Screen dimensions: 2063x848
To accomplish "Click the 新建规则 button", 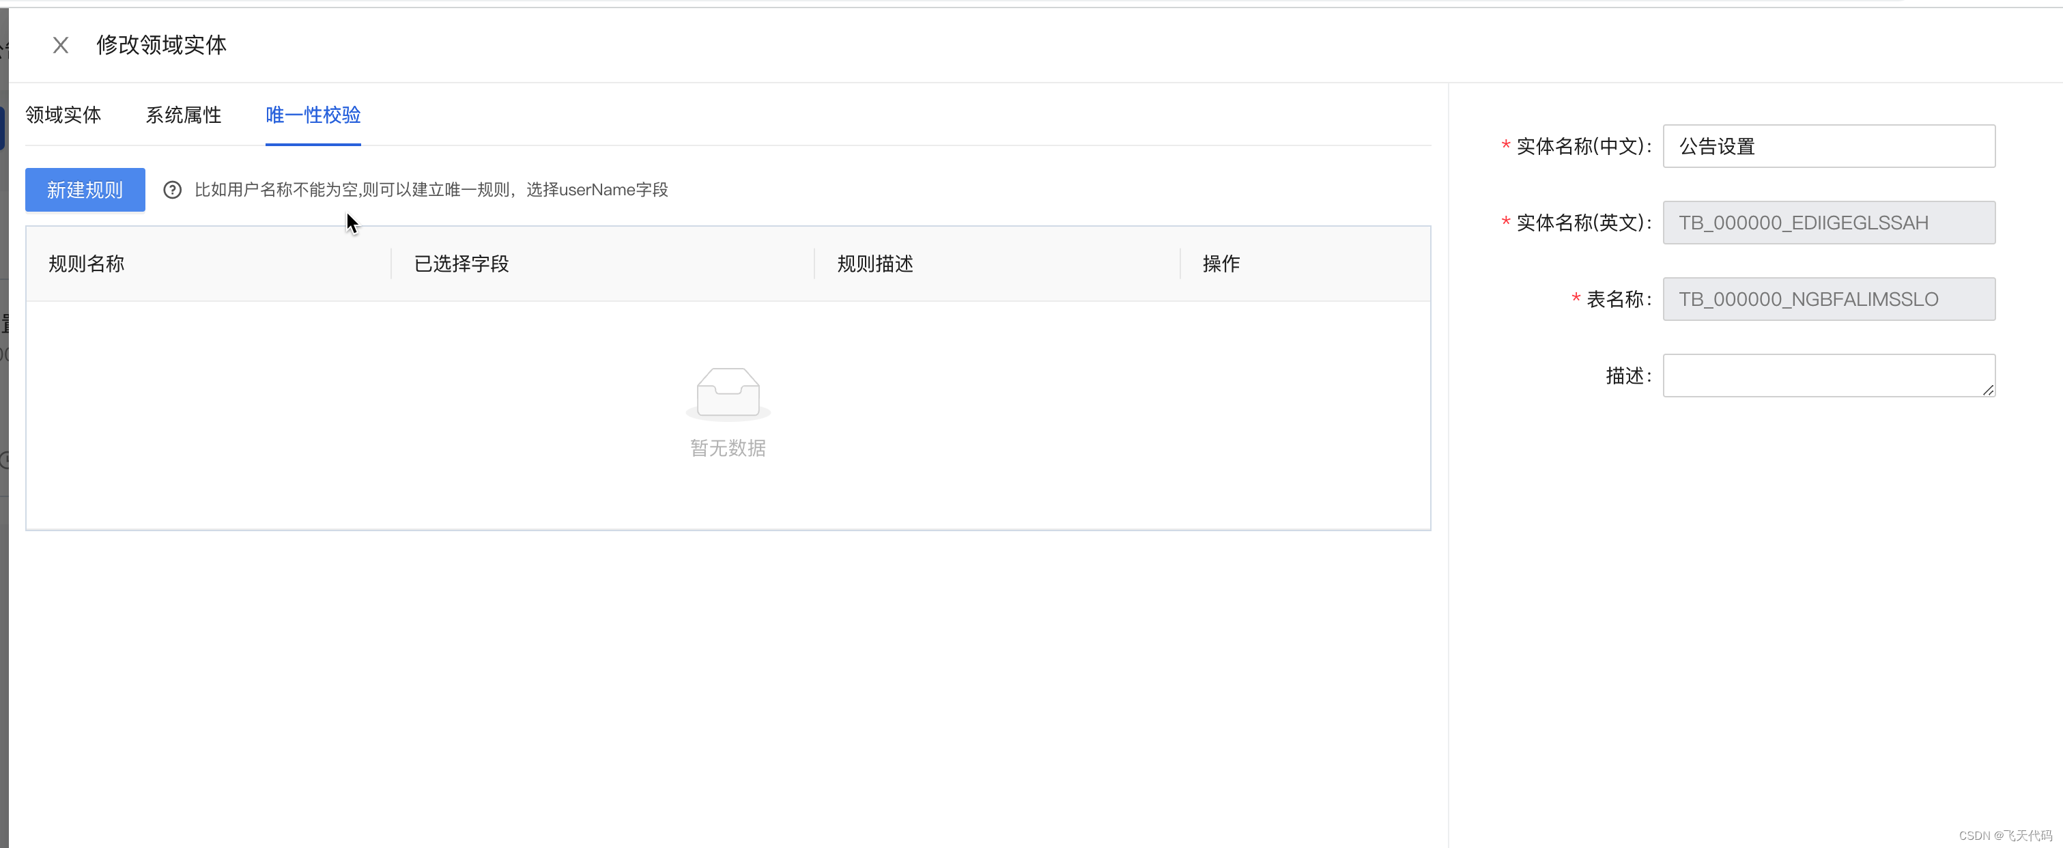I will click(85, 190).
